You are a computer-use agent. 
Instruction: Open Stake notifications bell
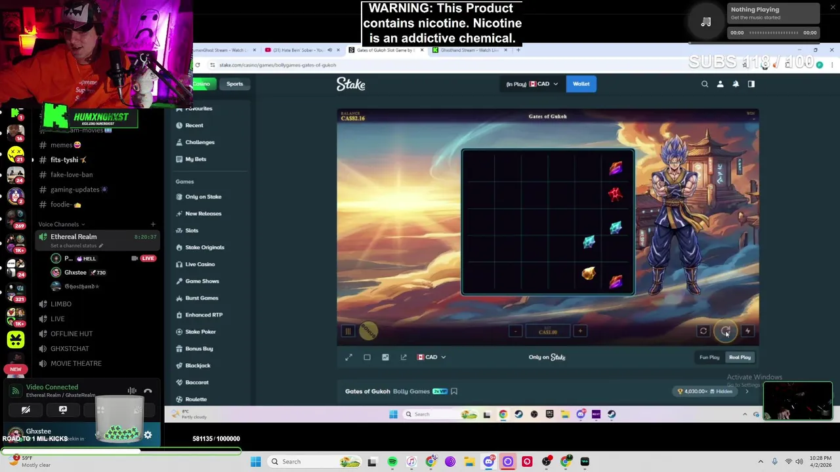pos(736,84)
